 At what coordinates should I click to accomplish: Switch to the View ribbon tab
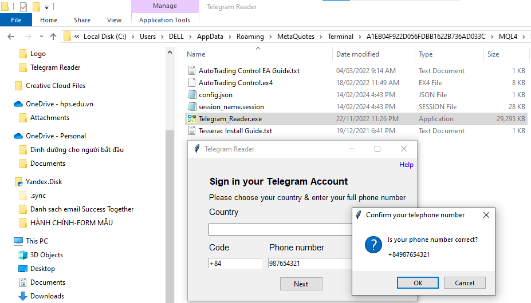coord(114,20)
